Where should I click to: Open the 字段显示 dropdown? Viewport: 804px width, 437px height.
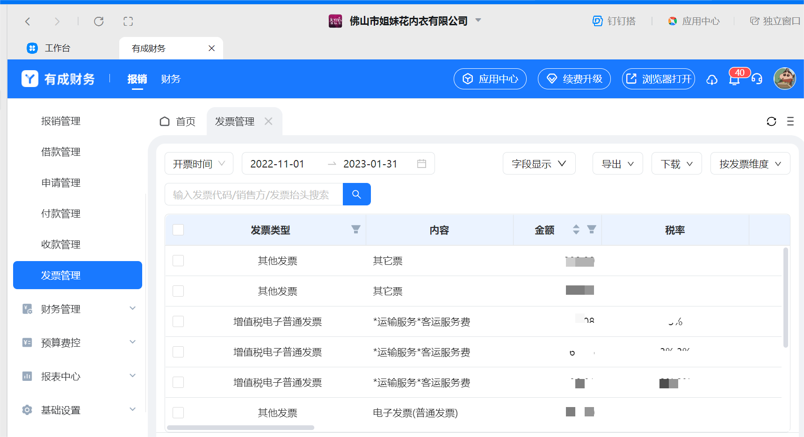pos(539,164)
